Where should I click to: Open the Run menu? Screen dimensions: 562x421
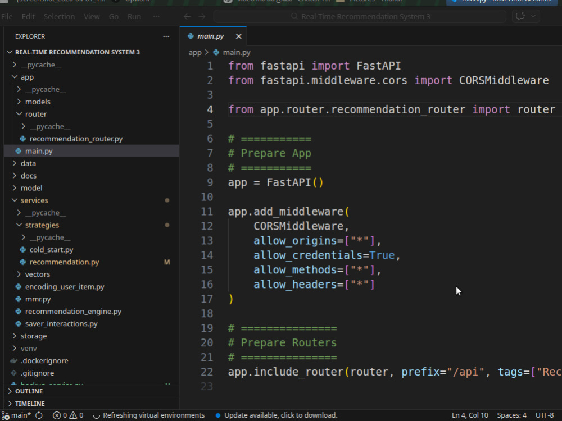(134, 16)
